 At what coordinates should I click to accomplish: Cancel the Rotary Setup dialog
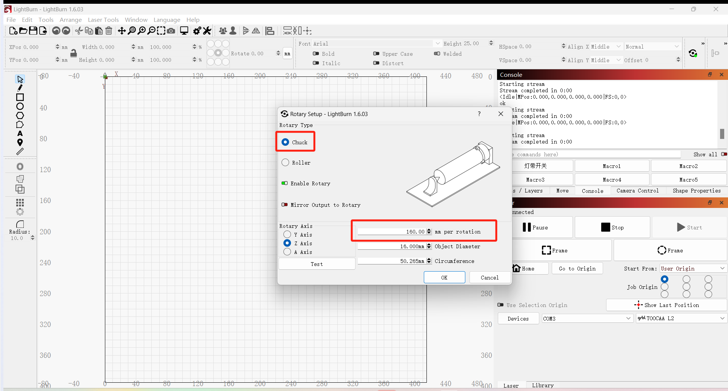(x=489, y=278)
